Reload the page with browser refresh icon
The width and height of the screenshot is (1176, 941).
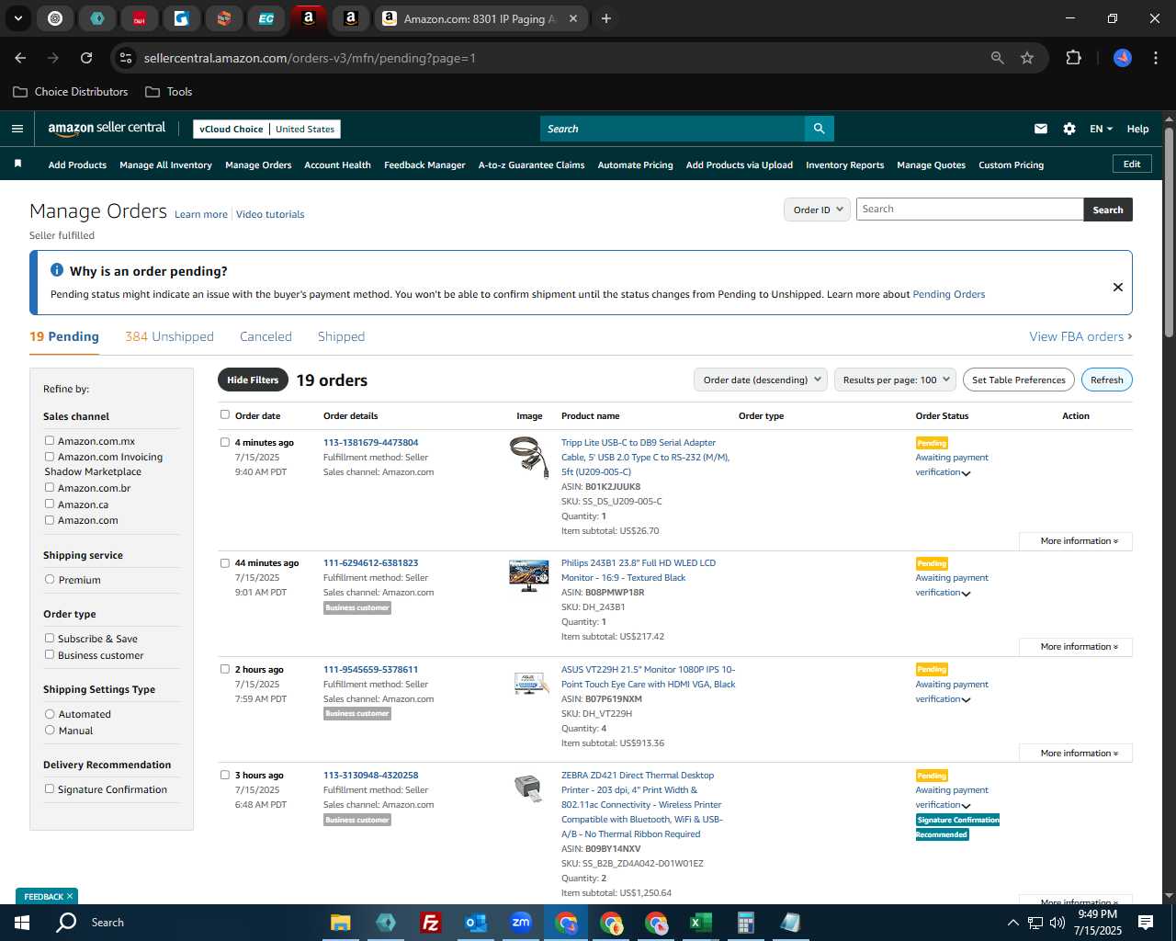(x=86, y=58)
